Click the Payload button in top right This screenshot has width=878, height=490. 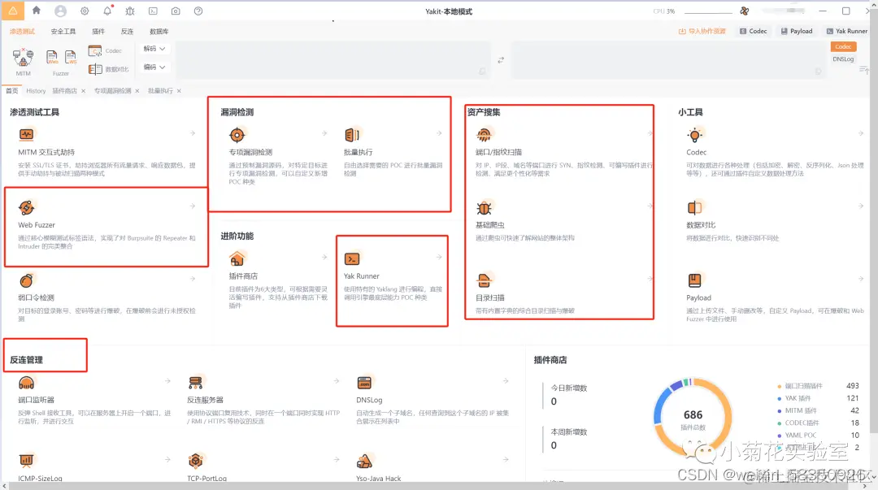pyautogui.click(x=797, y=32)
